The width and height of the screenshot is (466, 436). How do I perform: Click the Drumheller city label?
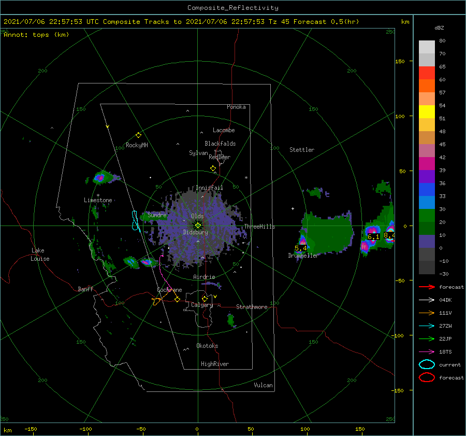[303, 256]
